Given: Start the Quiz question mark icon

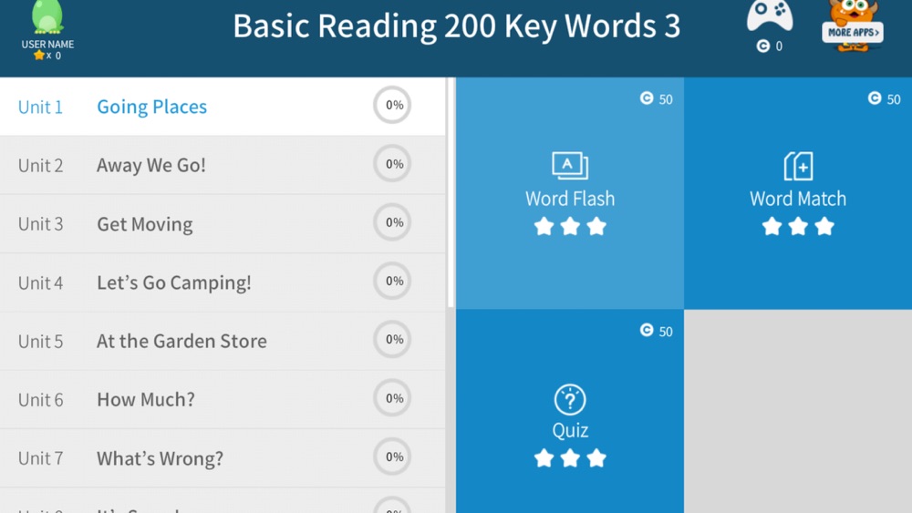Looking at the screenshot, I should point(570,399).
